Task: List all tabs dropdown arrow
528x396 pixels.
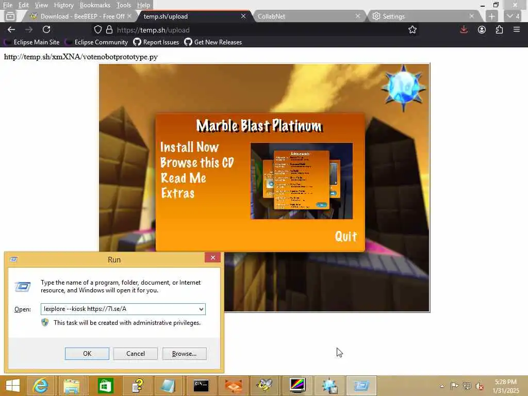Action: pyautogui.click(x=514, y=16)
